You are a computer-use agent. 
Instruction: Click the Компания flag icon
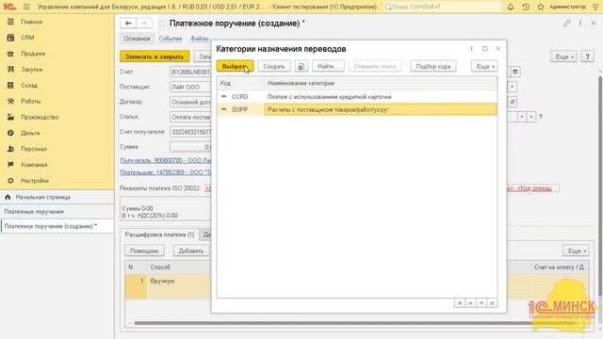[10, 165]
